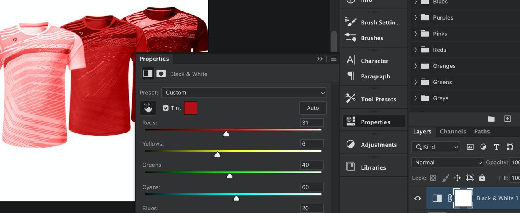The width and height of the screenshot is (520, 213).
Task: Create new swatch with plus icon
Action: click(507, 119)
